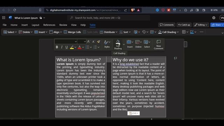Open the ribbon Insert table dropdown
The height and width of the screenshot is (126, 224).
tap(41, 32)
